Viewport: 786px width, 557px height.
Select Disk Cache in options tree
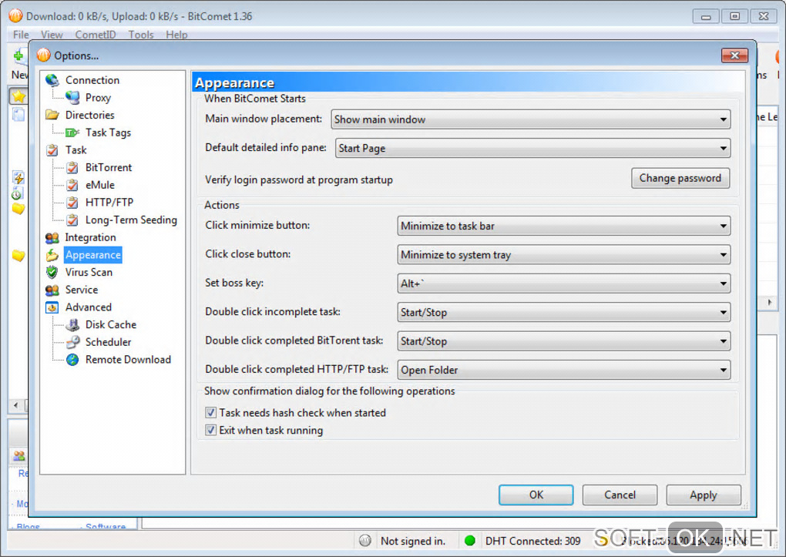(111, 325)
